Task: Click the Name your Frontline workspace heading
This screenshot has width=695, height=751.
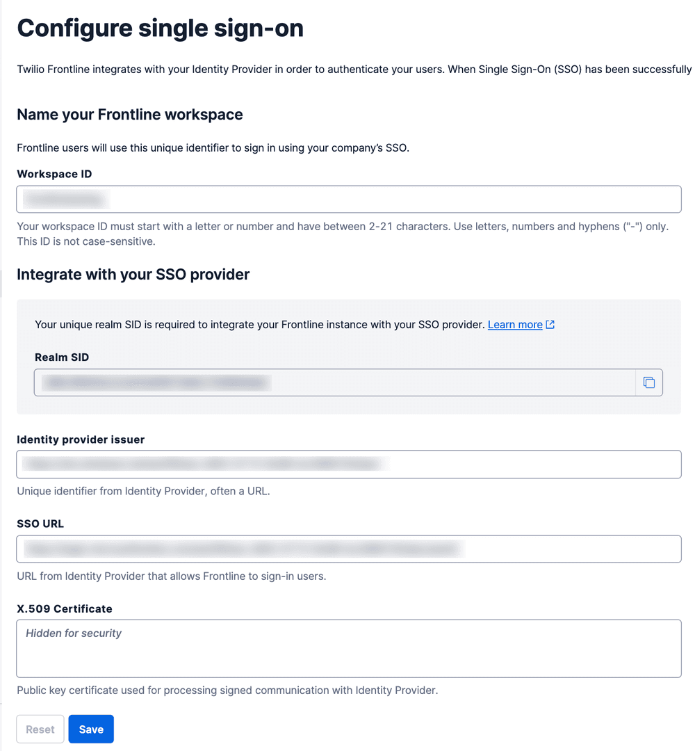Action: pyautogui.click(x=130, y=114)
